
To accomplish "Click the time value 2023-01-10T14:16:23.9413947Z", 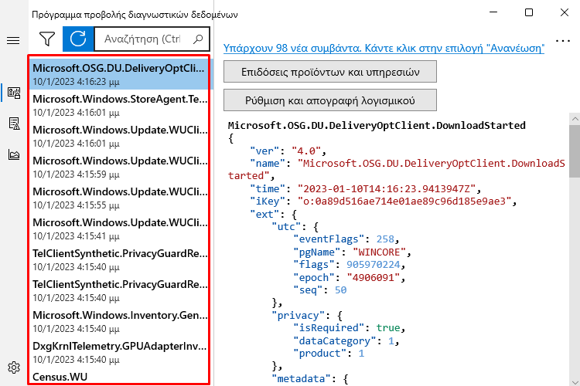I will coord(386,188).
